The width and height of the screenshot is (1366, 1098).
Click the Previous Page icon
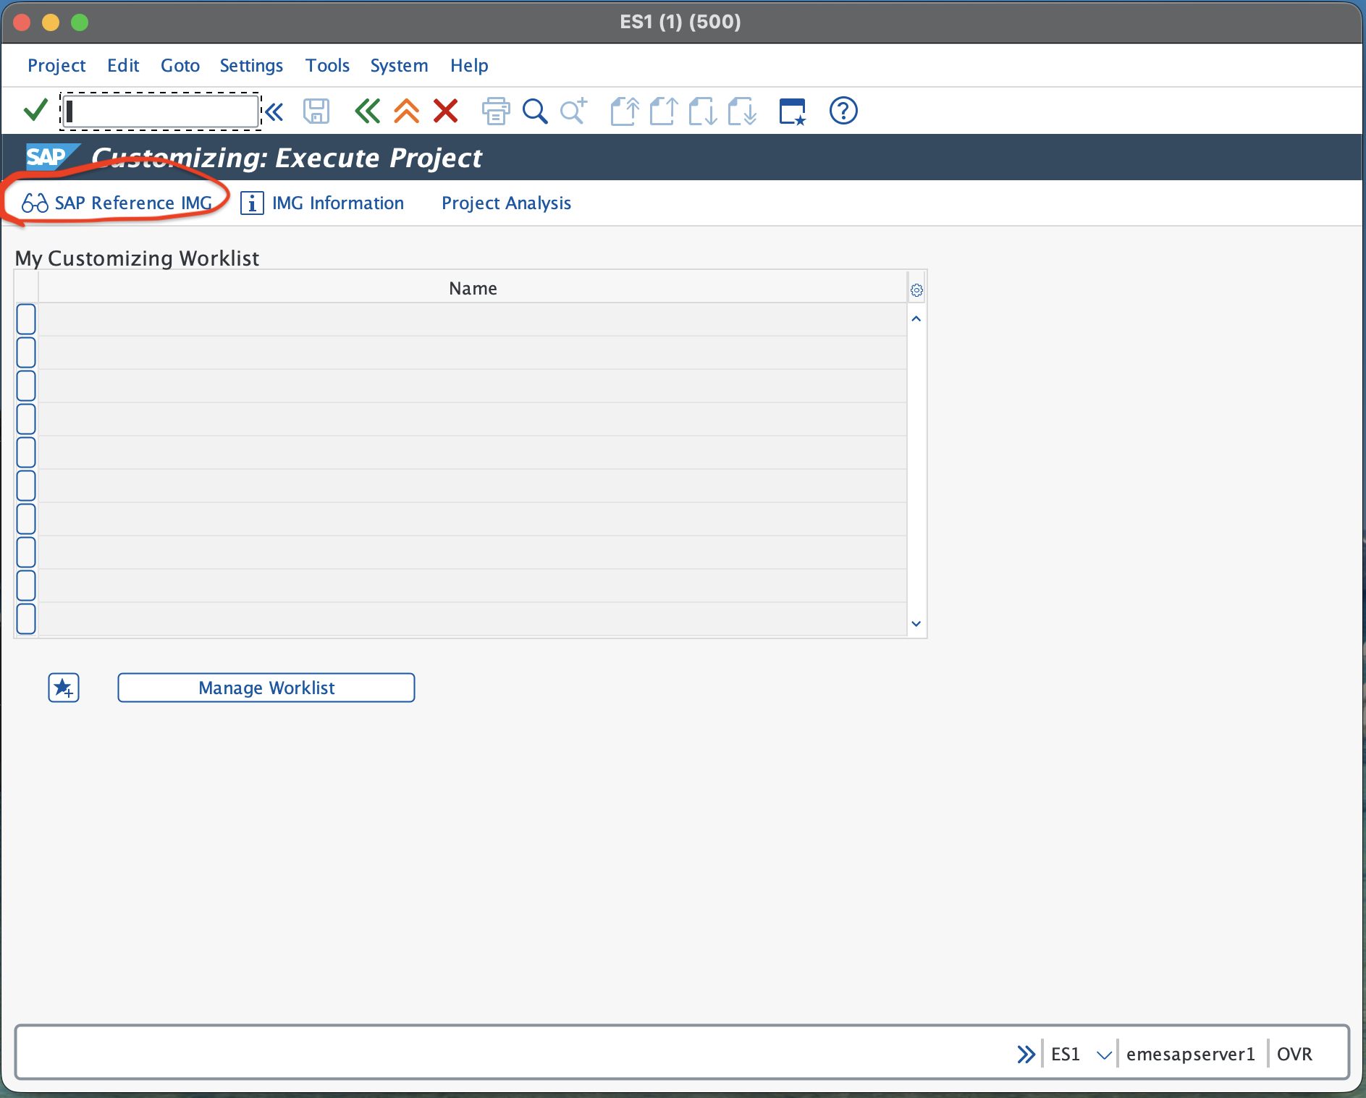pyautogui.click(x=663, y=111)
